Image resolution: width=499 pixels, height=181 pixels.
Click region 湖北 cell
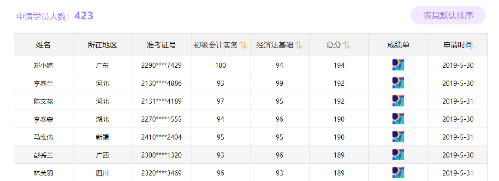(x=102, y=119)
